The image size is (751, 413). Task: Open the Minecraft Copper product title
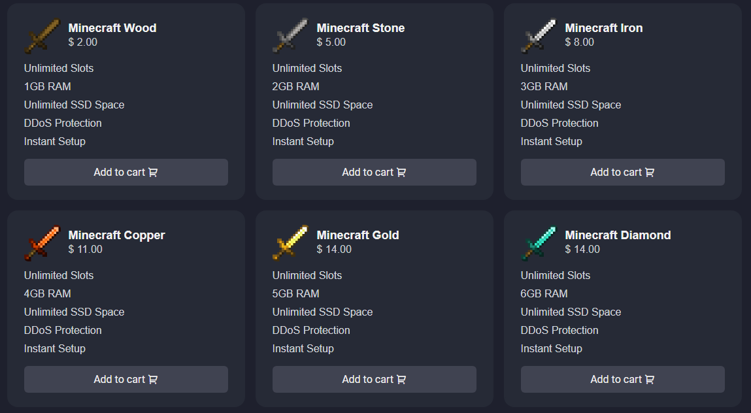117,235
